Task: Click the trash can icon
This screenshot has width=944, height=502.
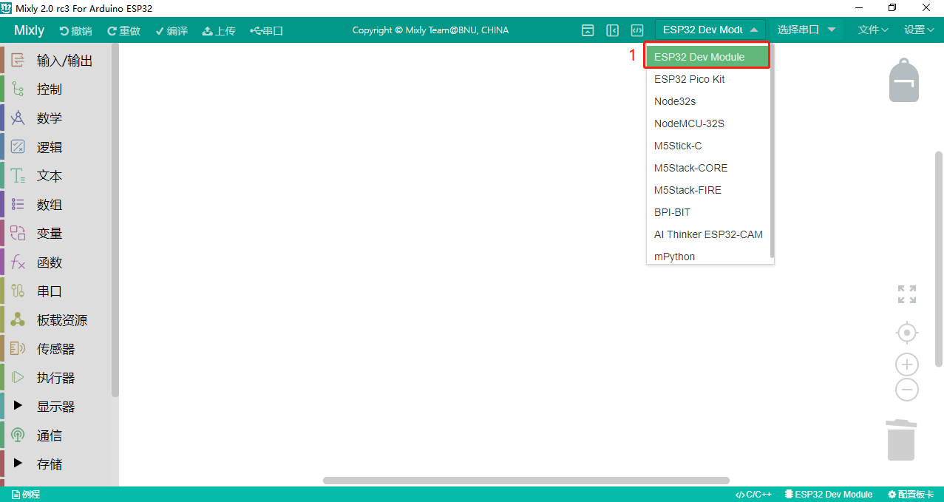Action: 901,440
